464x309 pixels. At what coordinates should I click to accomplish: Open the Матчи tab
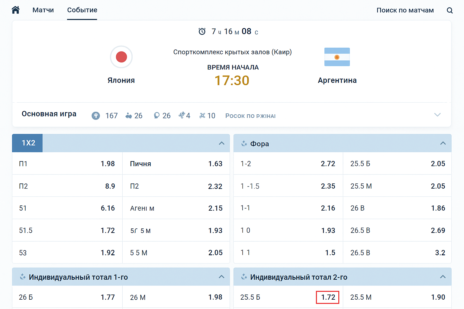pos(43,10)
